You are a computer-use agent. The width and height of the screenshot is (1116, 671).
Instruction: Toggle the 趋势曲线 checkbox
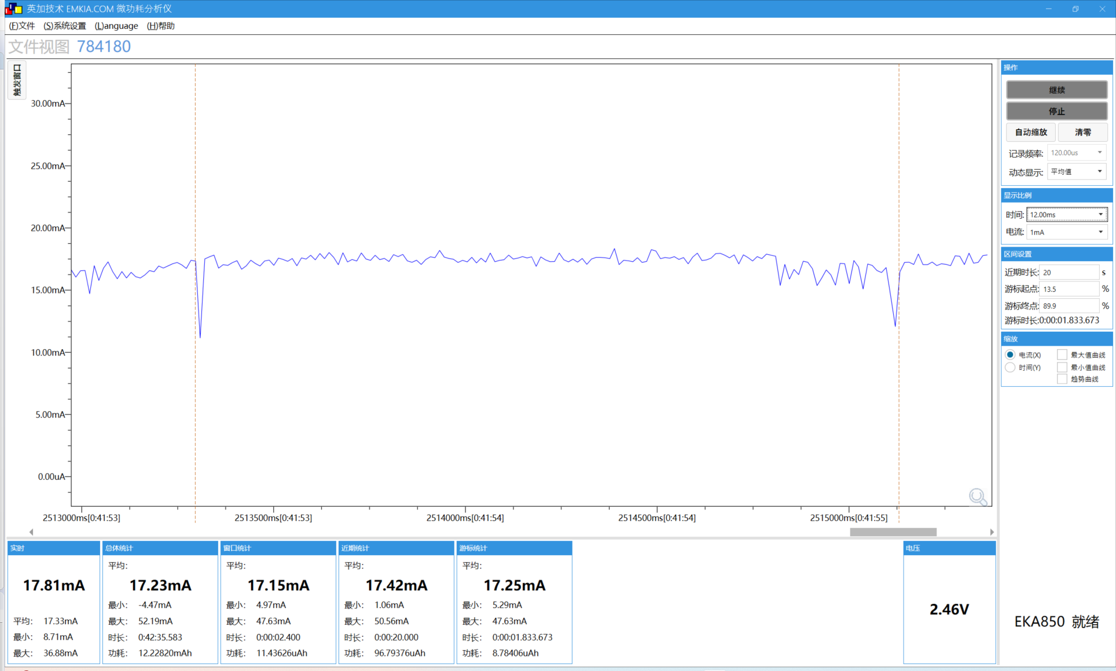coord(1062,379)
